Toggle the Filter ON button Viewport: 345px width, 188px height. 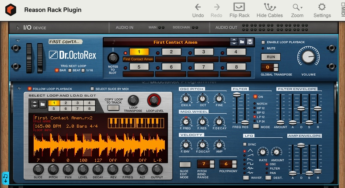255,97
